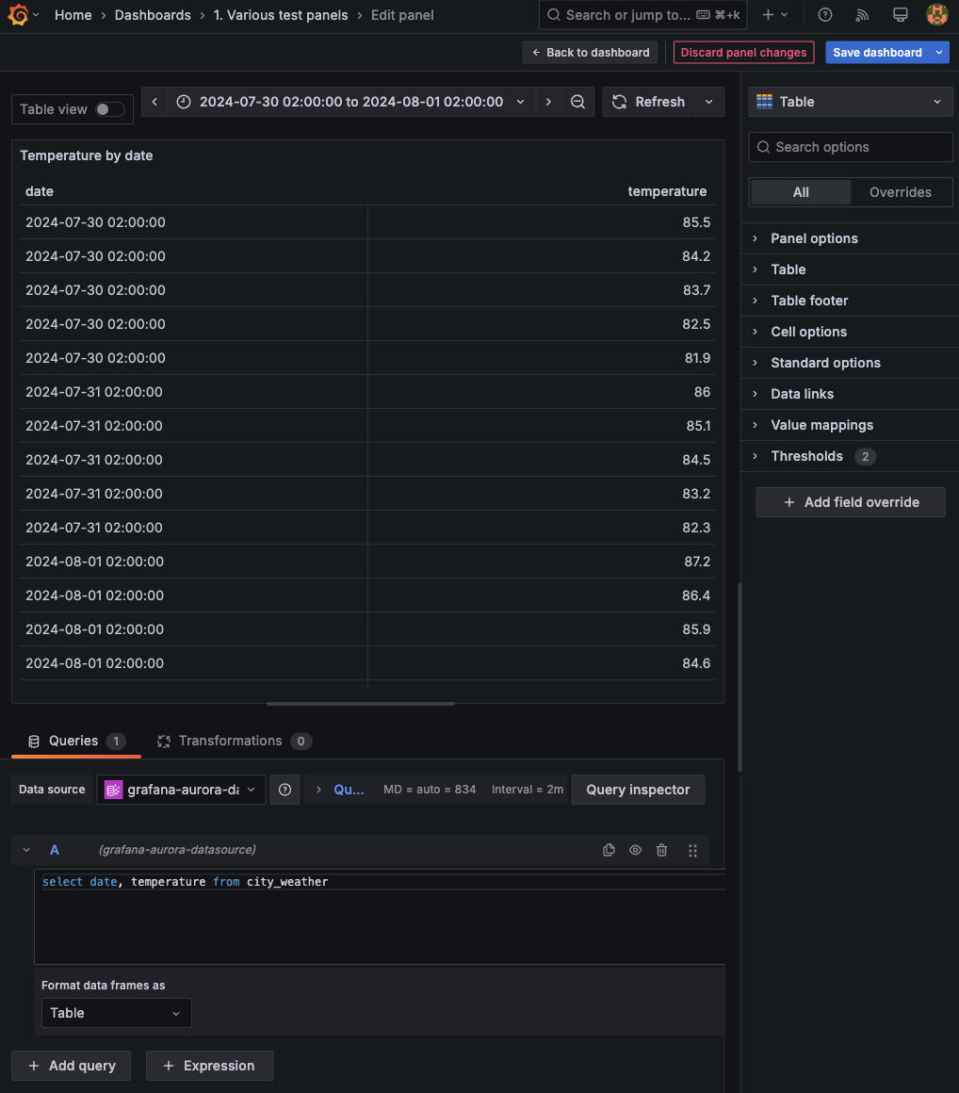Shift time range forward arrow
The height and width of the screenshot is (1093, 959).
pyautogui.click(x=548, y=102)
